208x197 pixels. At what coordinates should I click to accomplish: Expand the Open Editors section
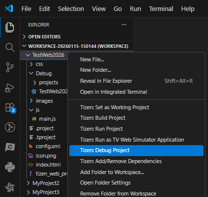(x=24, y=36)
